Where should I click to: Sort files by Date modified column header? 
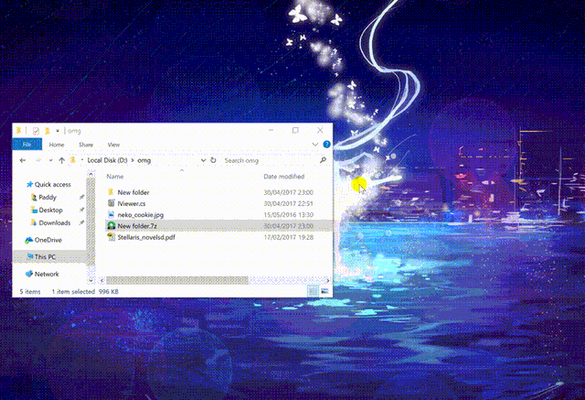coord(284,177)
